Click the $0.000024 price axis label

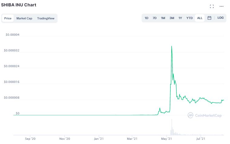[11, 66]
